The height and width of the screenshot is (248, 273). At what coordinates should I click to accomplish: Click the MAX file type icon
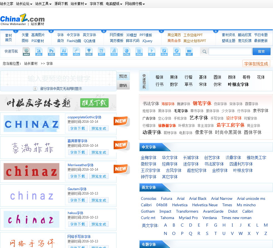click(x=26, y=51)
